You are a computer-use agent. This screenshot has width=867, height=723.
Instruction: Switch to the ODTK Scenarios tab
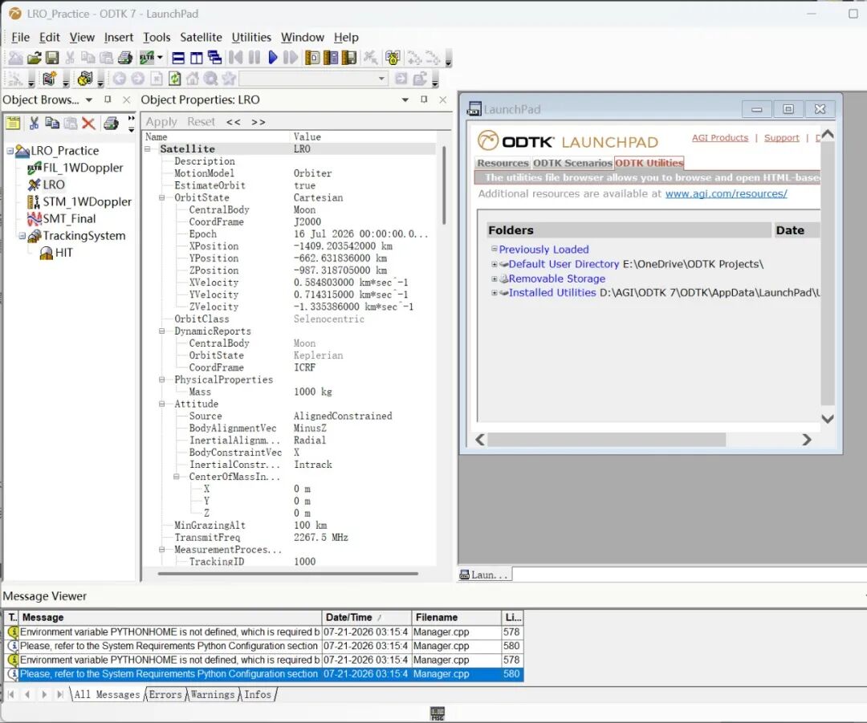[x=572, y=163]
